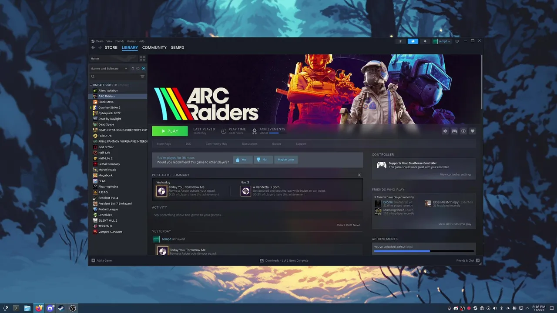This screenshot has height=313, width=557.
Task: Open the collections grid view icon
Action: [142, 58]
